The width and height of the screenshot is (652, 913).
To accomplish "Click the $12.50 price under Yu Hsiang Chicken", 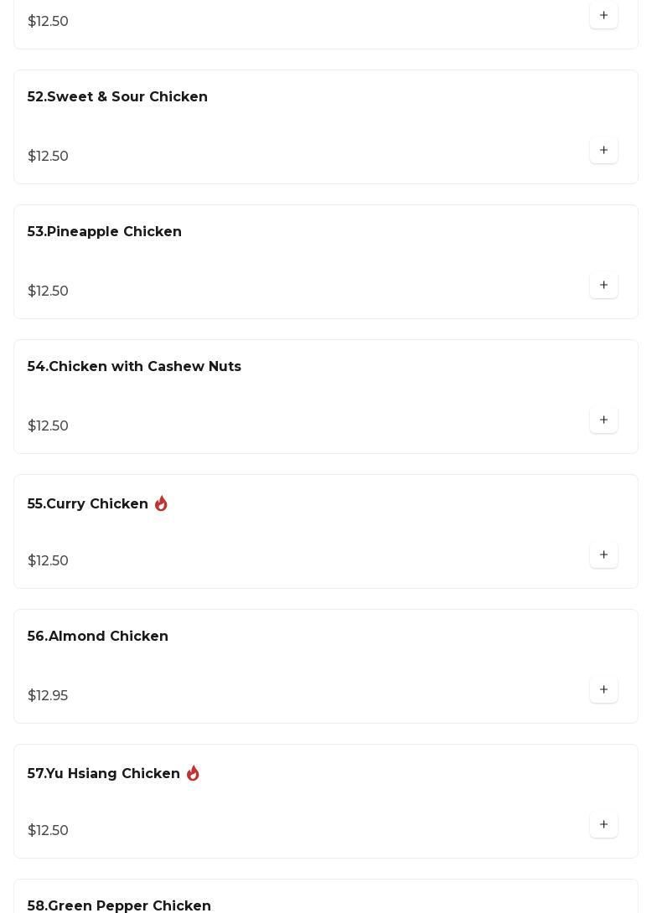I will point(48,831).
